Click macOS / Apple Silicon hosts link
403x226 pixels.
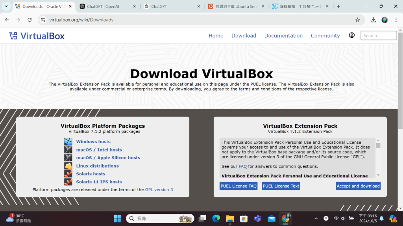click(x=108, y=158)
